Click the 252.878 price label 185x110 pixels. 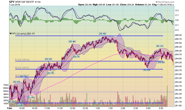click(17, 82)
